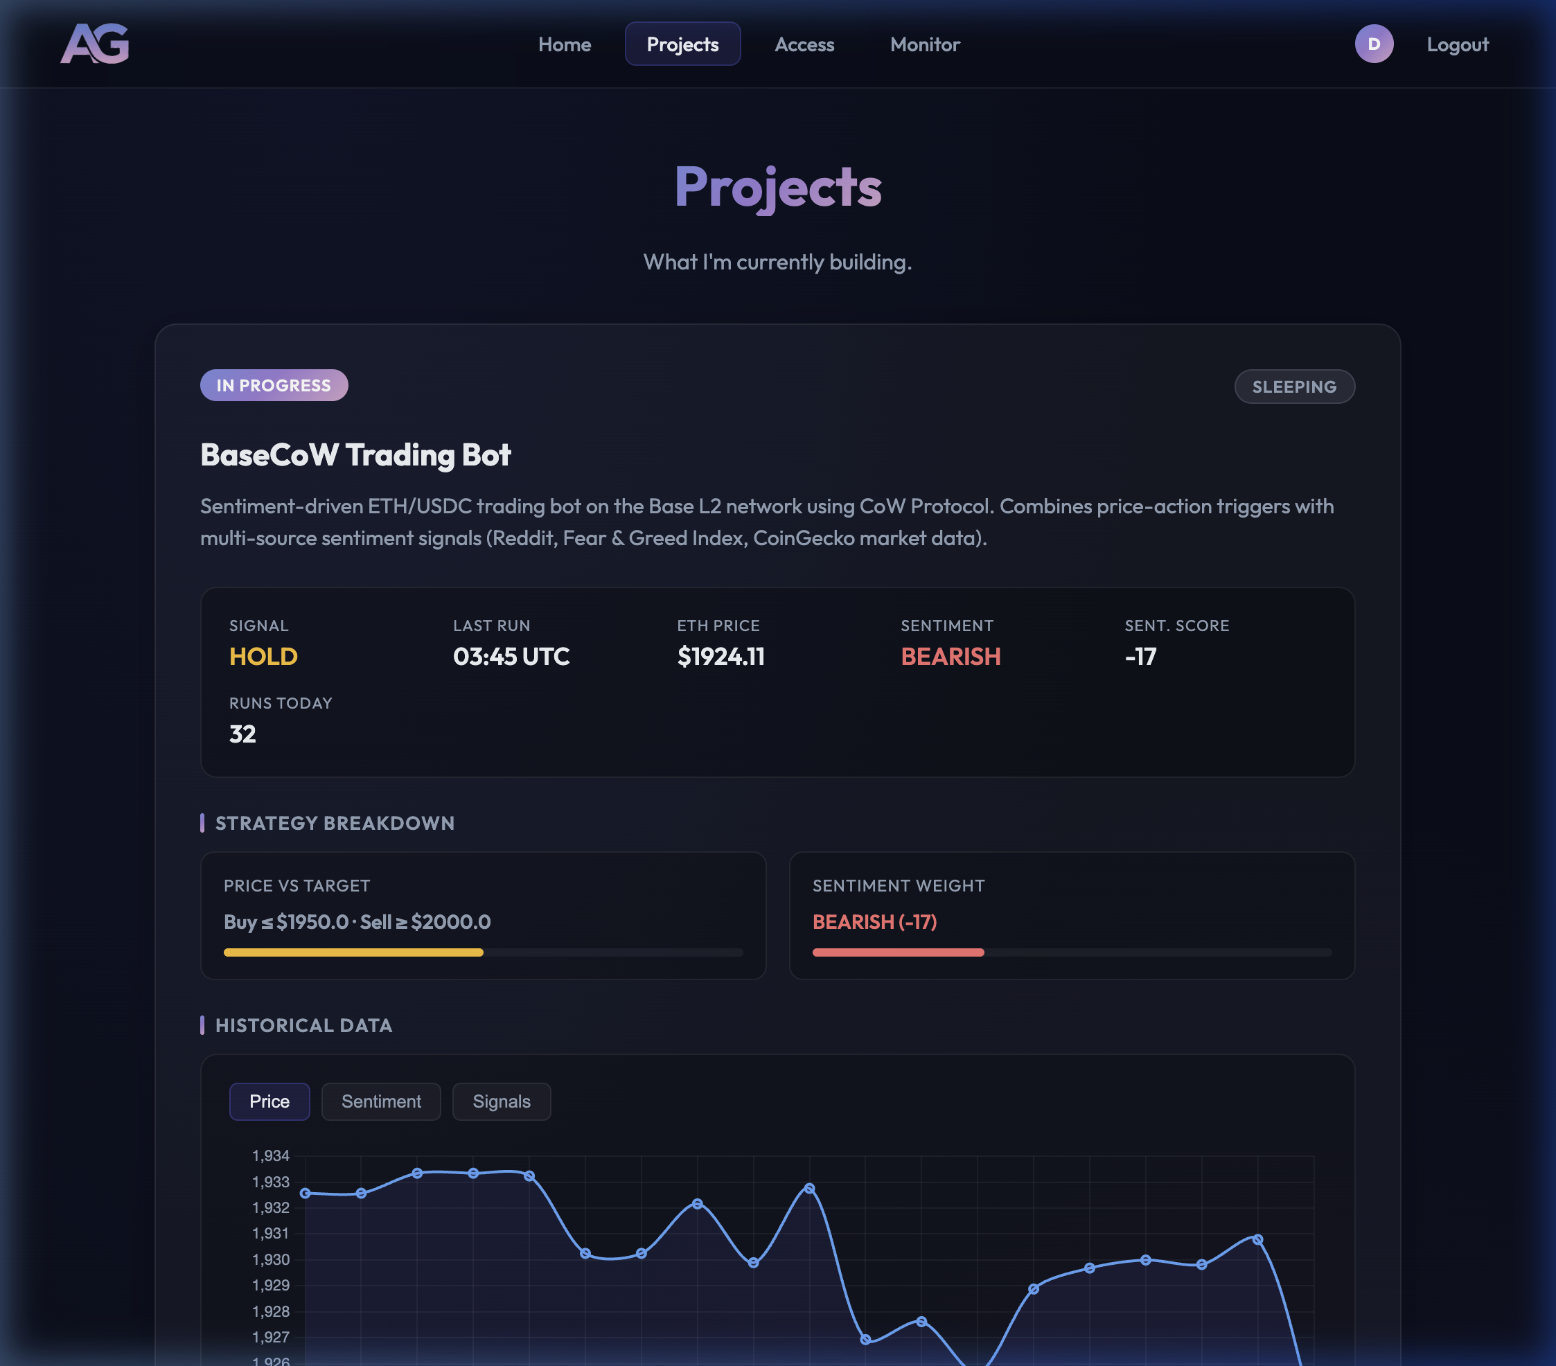Open the Signals tab
1556x1366 pixels.
tap(501, 1101)
